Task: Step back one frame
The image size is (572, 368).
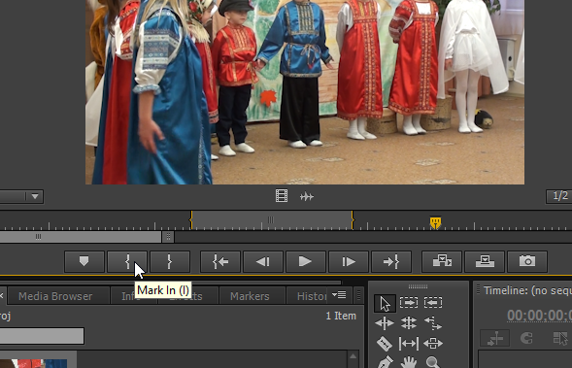Action: pyautogui.click(x=263, y=261)
